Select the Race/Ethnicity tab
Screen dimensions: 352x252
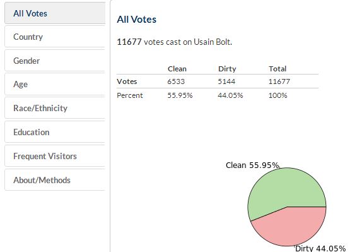55,108
